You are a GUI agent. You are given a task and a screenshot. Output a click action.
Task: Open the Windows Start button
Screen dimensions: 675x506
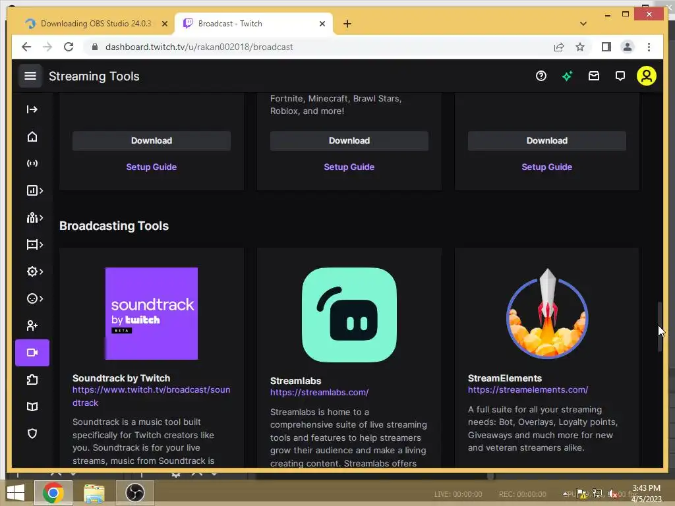pyautogui.click(x=16, y=493)
